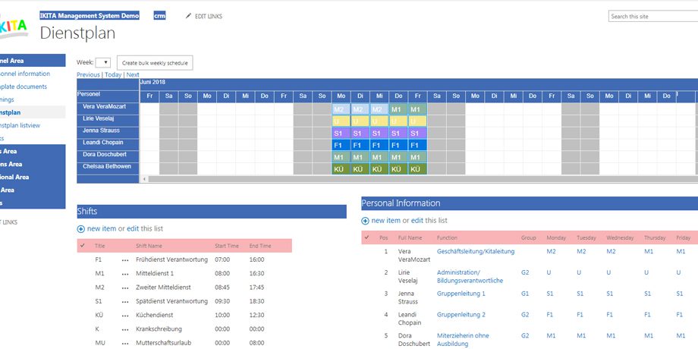Open the ellipsis menu for Frühdienst Verantwortung

pos(126,259)
